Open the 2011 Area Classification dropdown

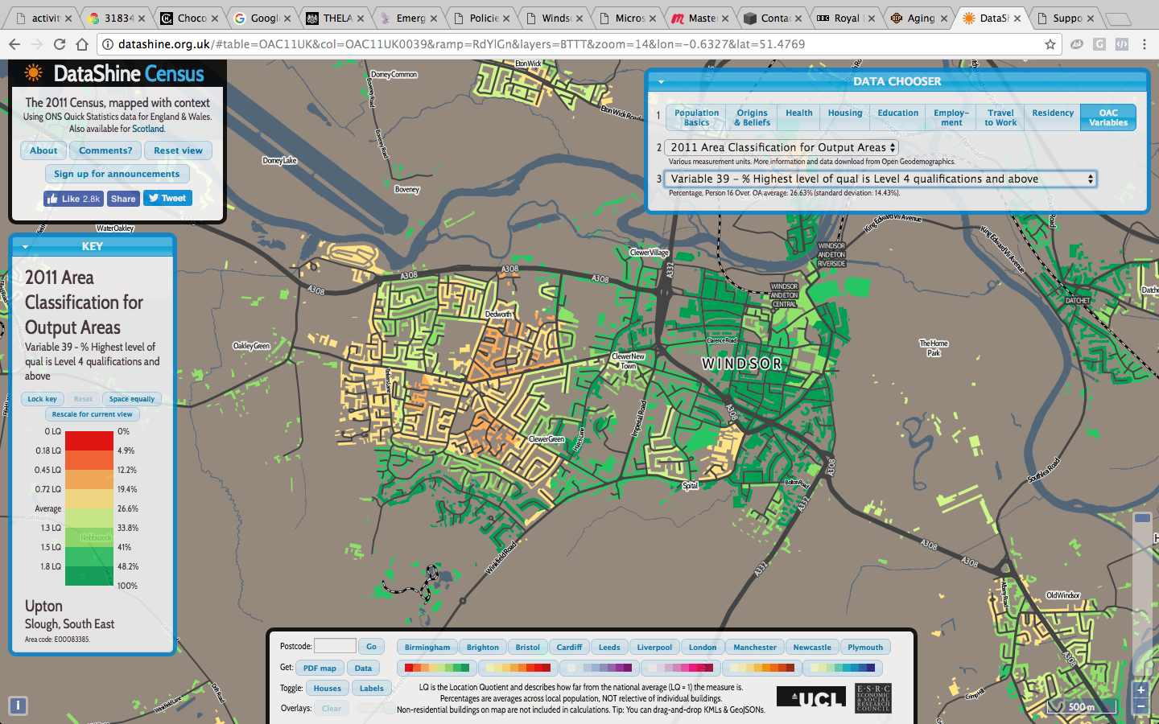coord(781,147)
